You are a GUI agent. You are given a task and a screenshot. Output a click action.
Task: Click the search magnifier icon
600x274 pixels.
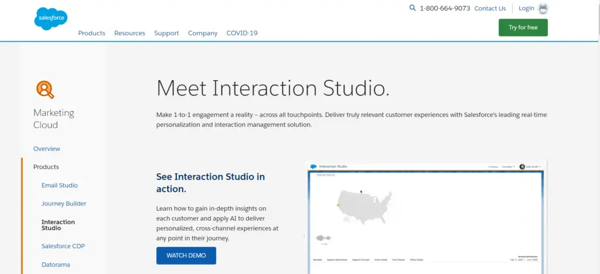(412, 8)
